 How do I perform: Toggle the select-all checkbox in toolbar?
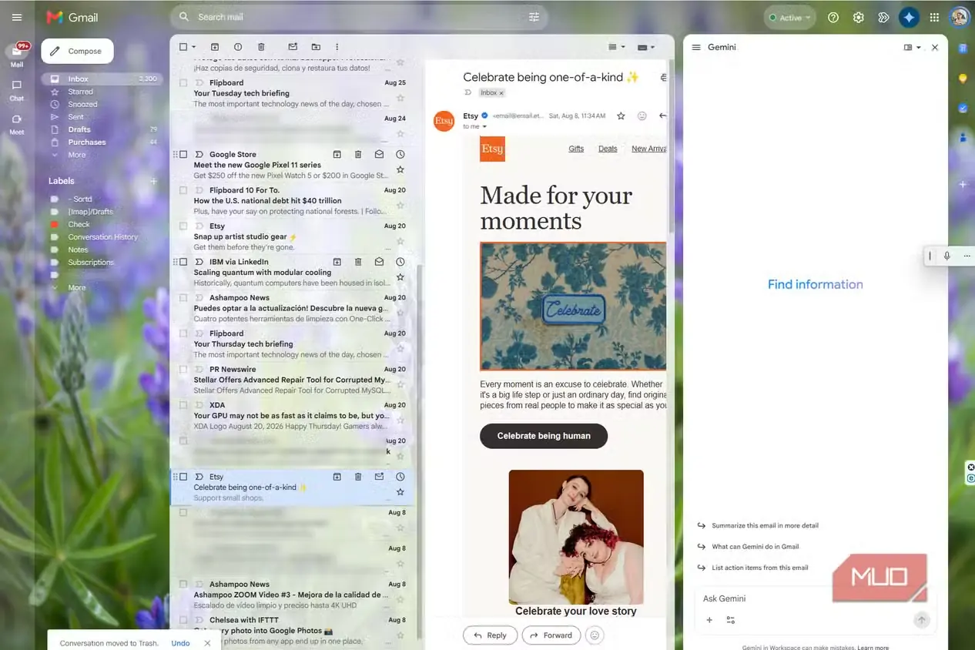tap(183, 47)
